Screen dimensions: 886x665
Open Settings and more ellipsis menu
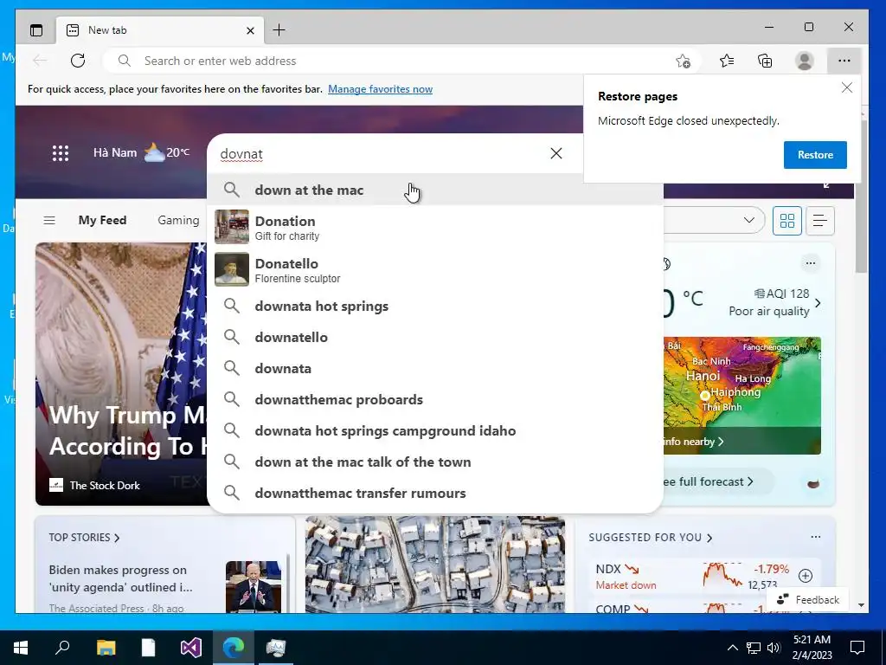pos(844,61)
